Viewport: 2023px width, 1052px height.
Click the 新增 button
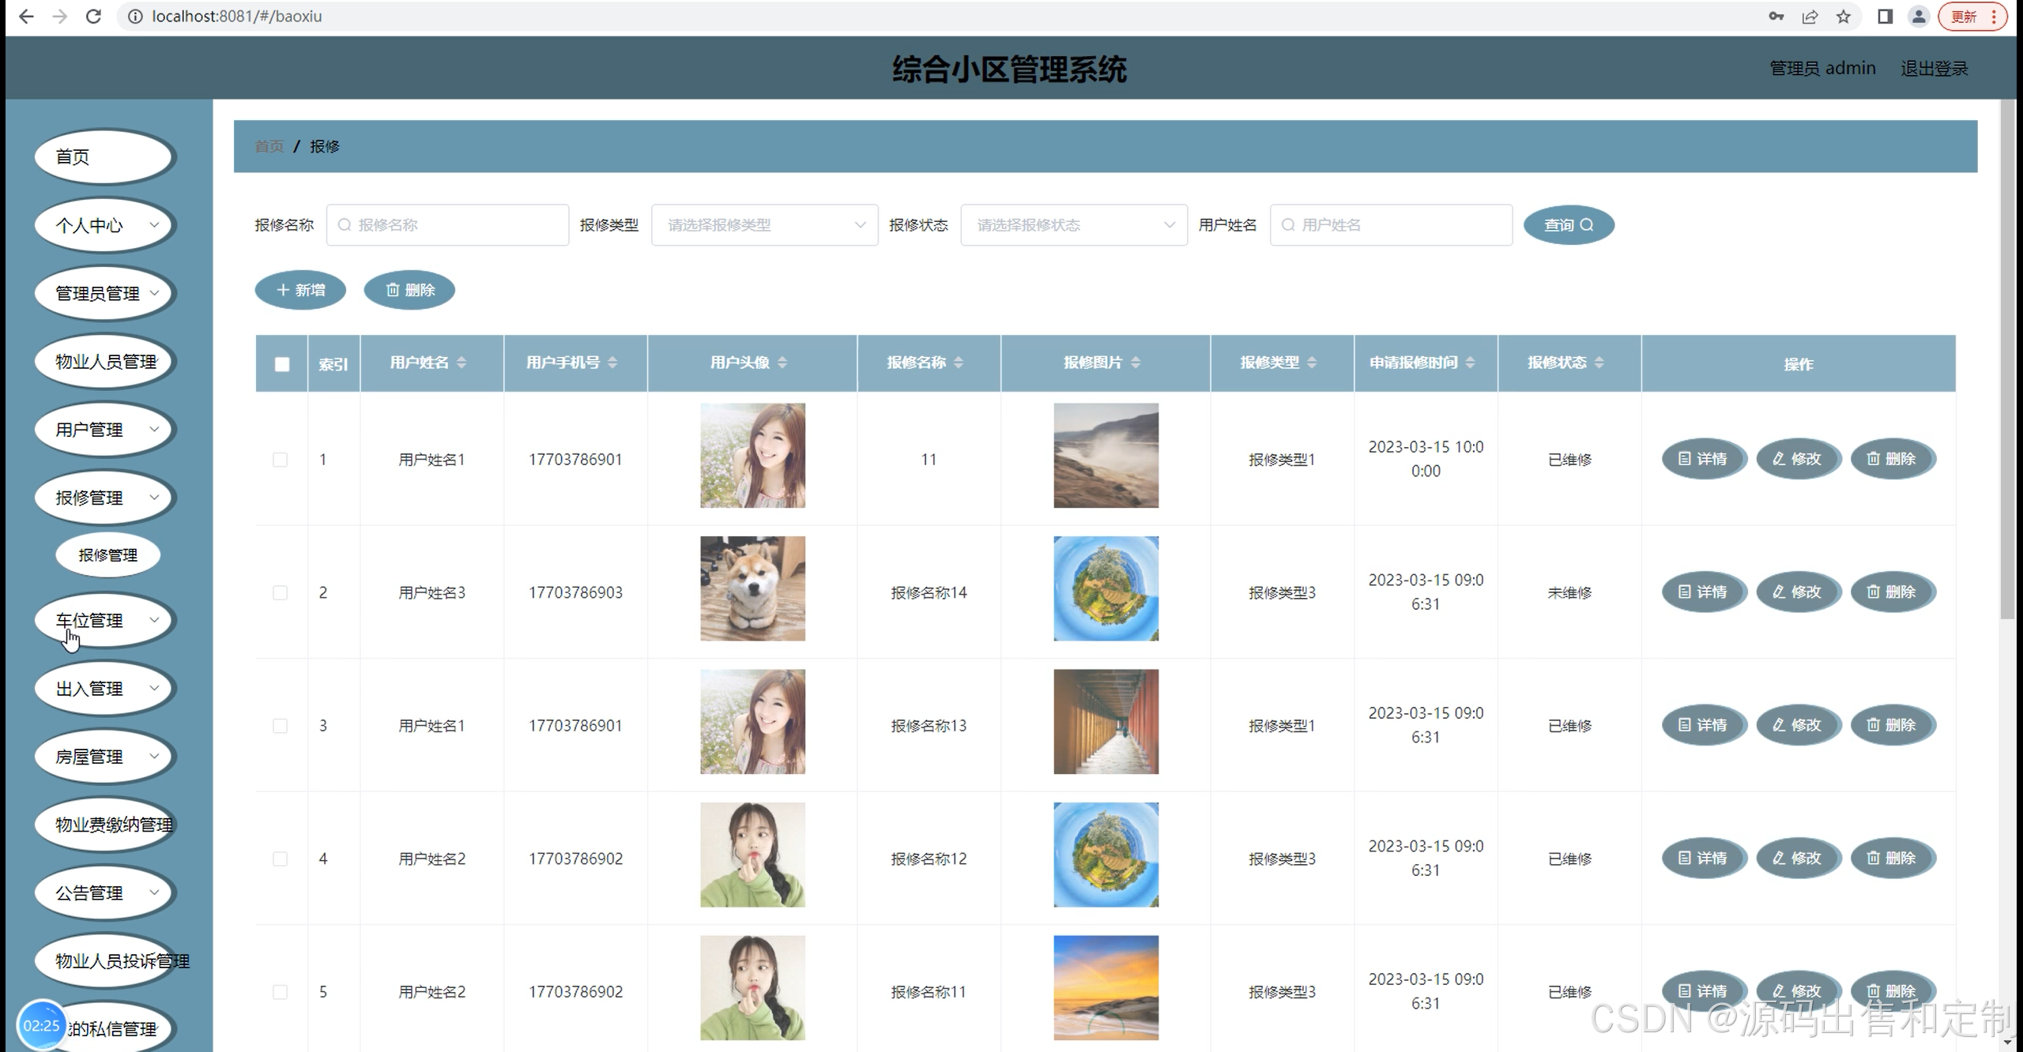pyautogui.click(x=300, y=290)
